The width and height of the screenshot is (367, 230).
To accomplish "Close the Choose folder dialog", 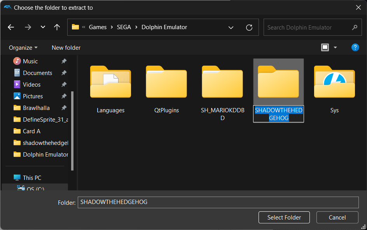I will pos(358,7).
